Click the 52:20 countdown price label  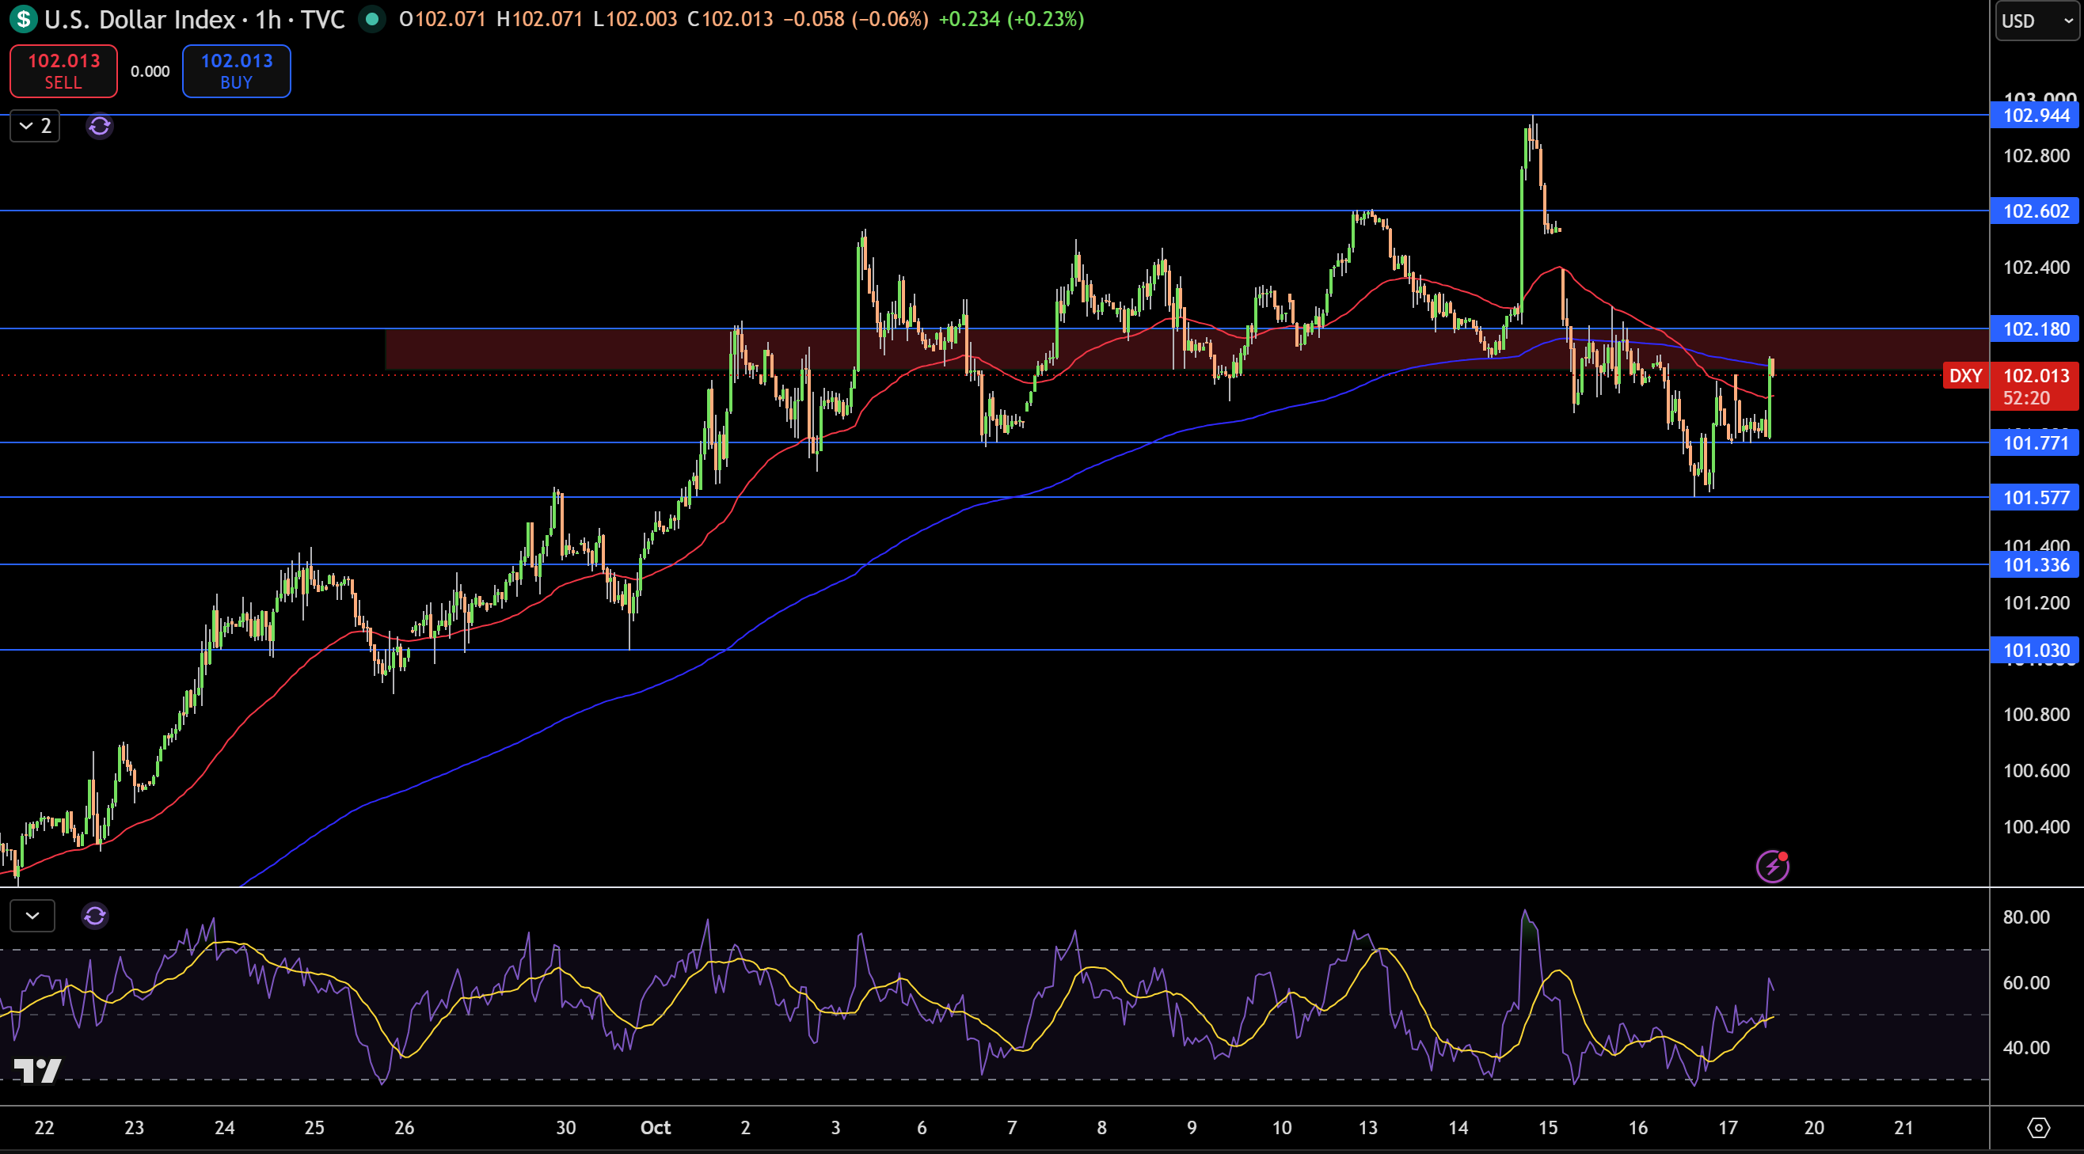2026,398
